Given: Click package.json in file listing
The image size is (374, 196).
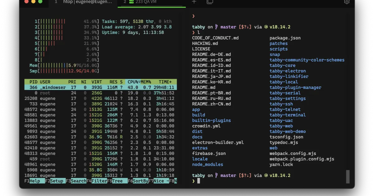Looking at the screenshot, I should coord(285,38).
